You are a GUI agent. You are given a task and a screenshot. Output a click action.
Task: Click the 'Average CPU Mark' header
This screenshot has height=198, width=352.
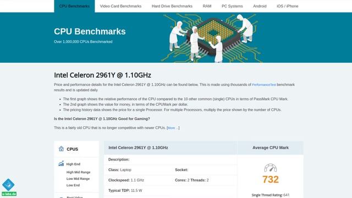[271, 148]
